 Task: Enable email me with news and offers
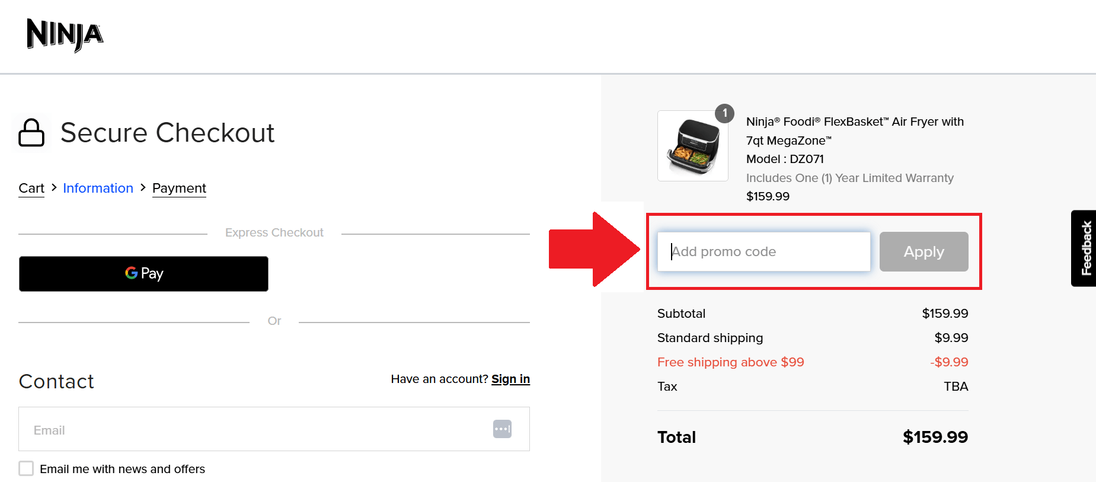tap(26, 468)
